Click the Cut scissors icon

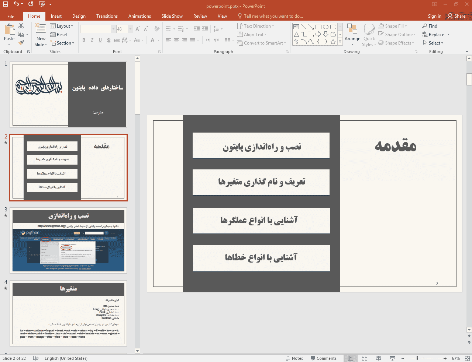tap(21, 26)
